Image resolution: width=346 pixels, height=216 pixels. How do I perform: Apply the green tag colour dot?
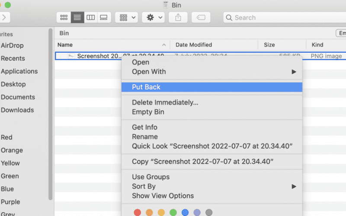(173, 213)
